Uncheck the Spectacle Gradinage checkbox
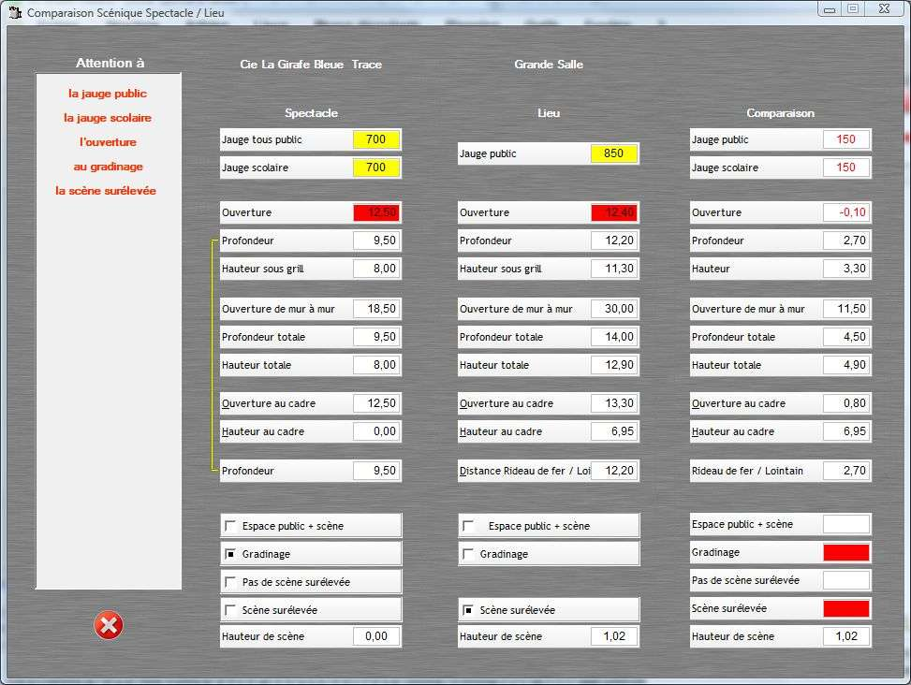Viewport: 911px width, 685px height. tap(230, 554)
